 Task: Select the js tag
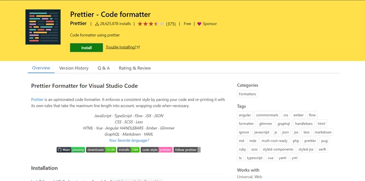[x=276, y=132]
